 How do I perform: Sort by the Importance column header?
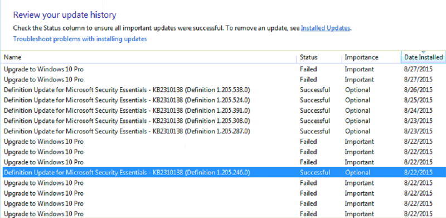(x=371, y=57)
